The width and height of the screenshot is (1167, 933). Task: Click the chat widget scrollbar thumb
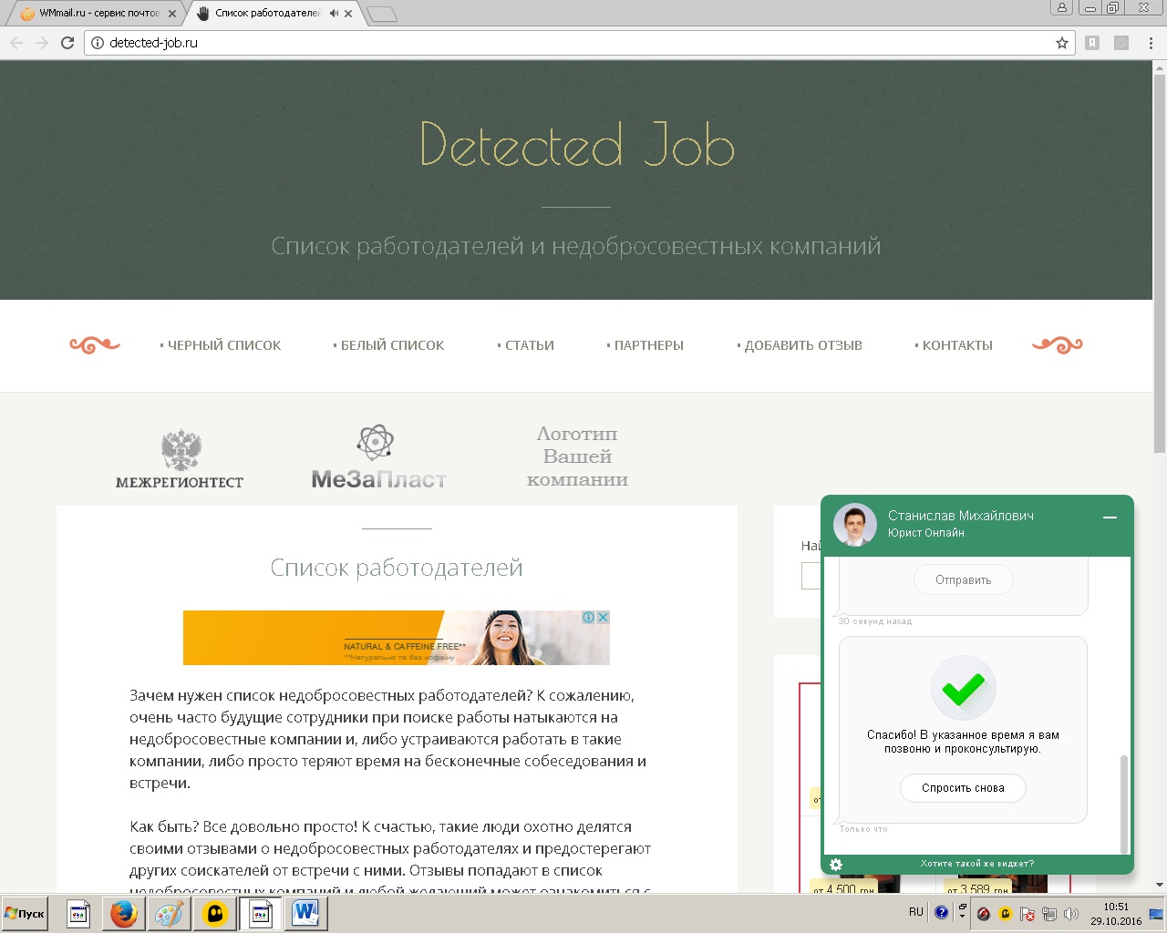(x=1124, y=803)
